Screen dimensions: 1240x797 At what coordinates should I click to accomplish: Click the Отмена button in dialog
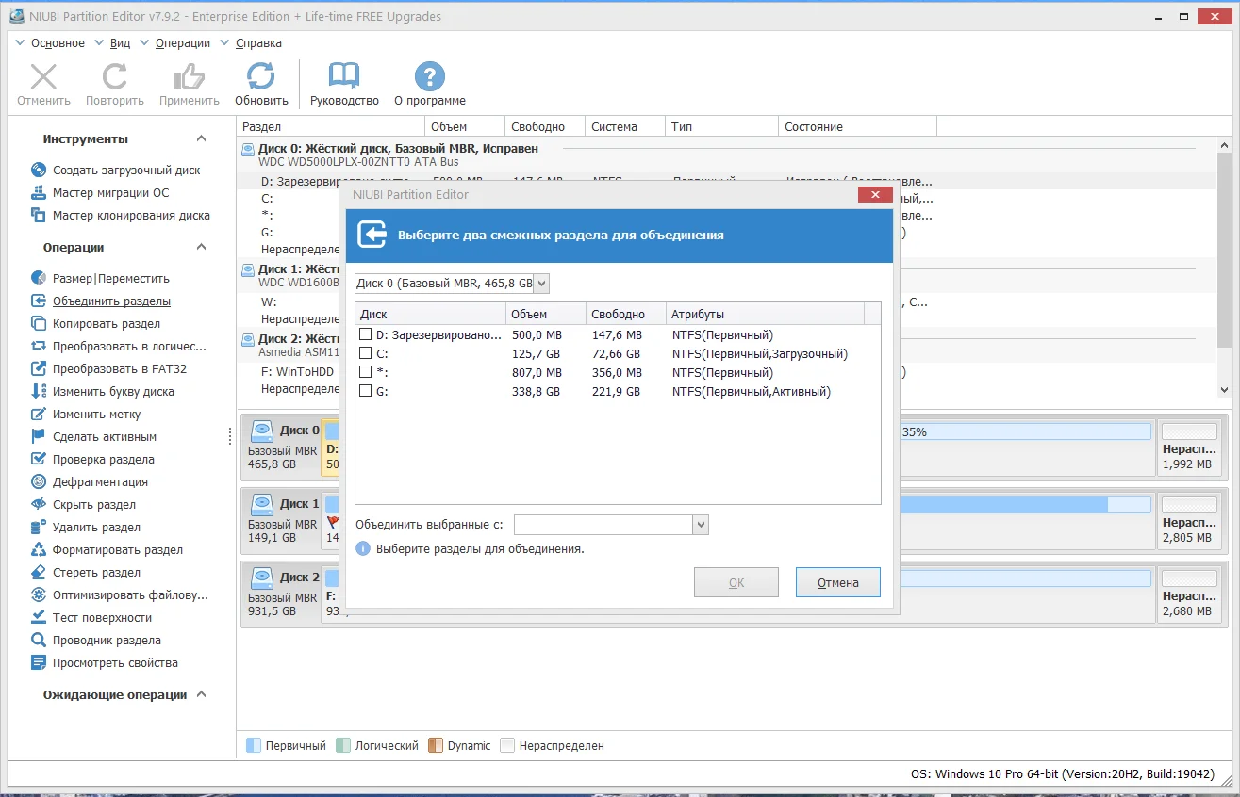pos(838,582)
